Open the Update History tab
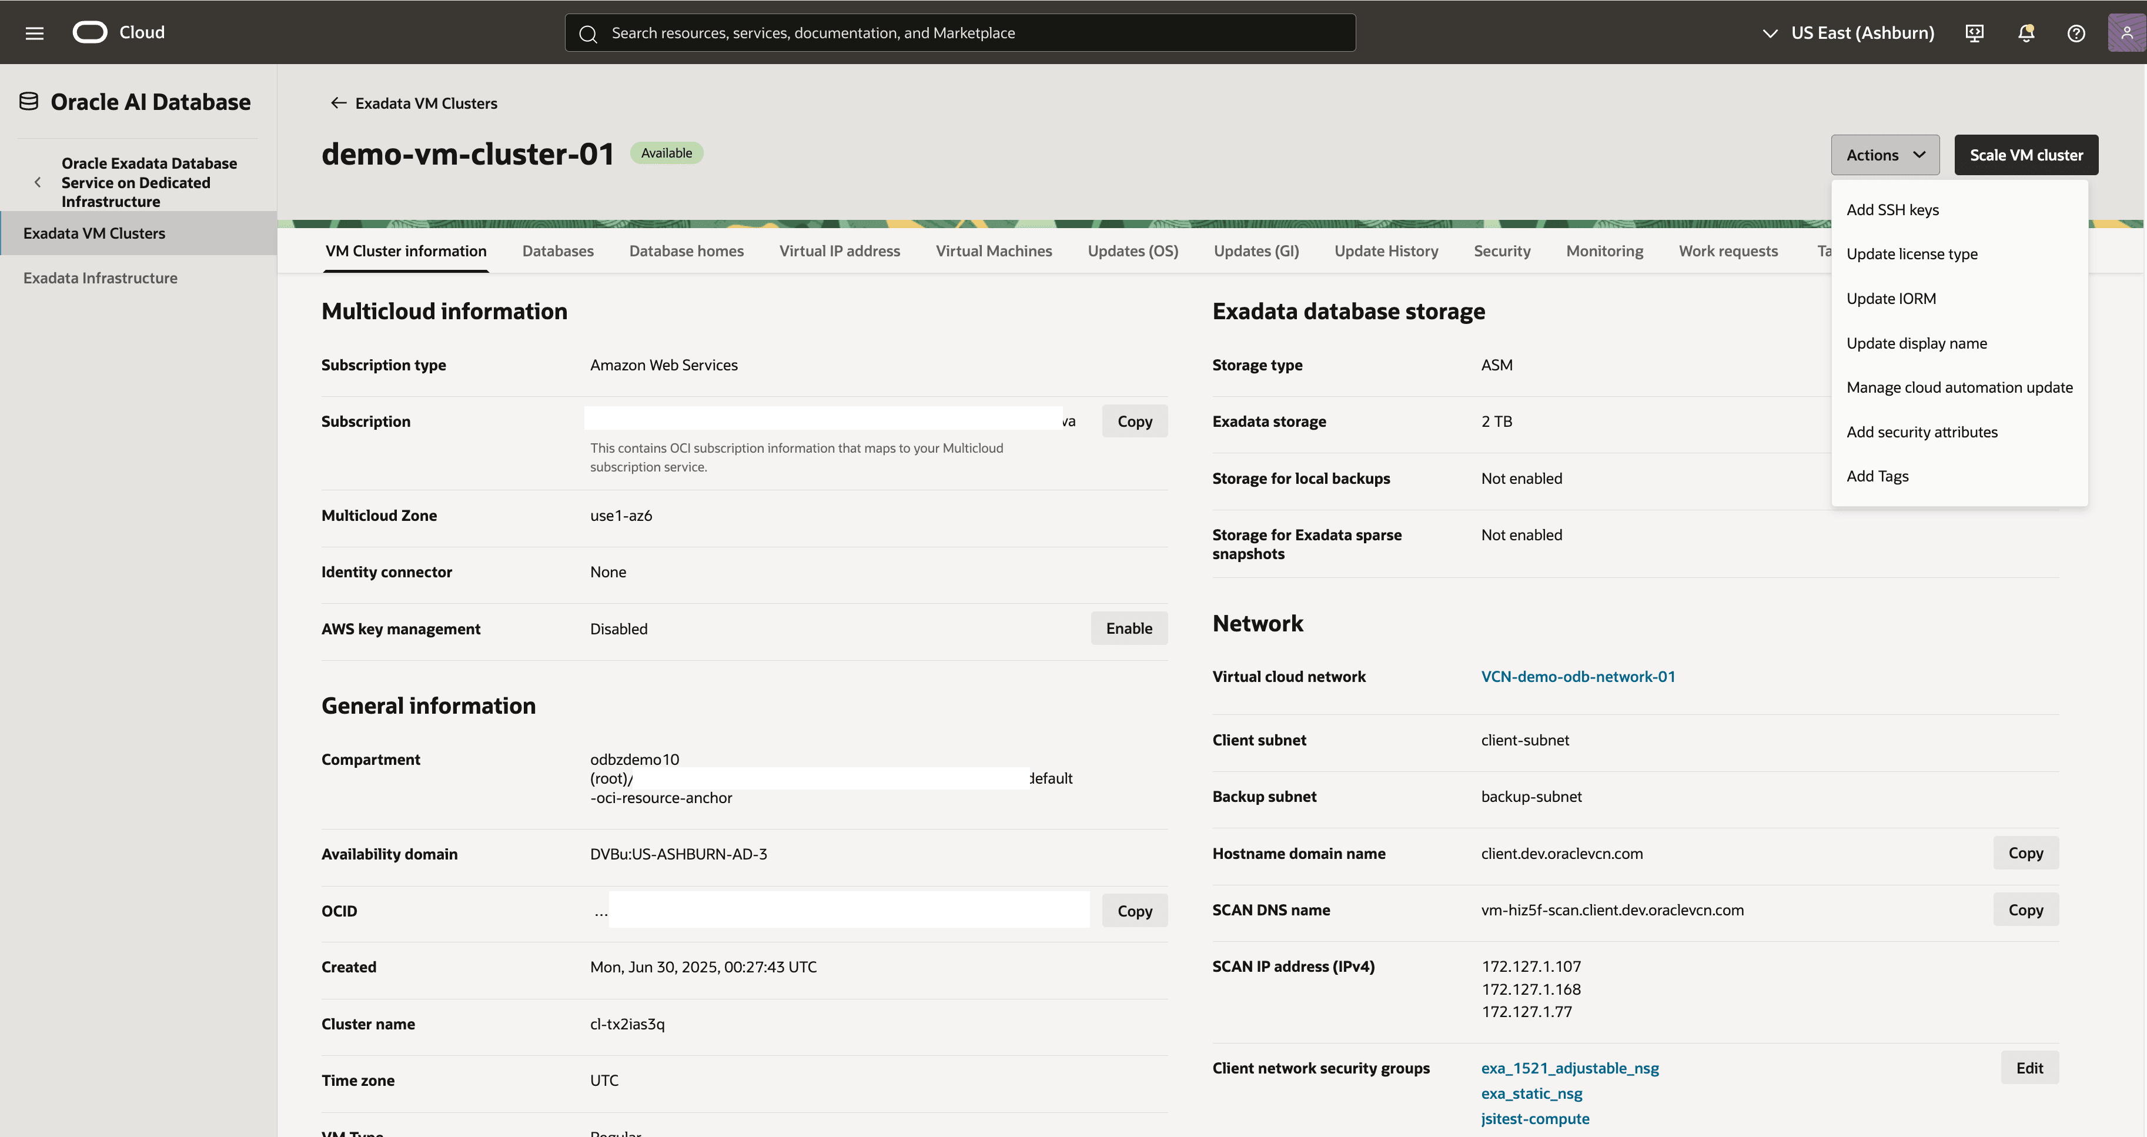 click(1386, 251)
